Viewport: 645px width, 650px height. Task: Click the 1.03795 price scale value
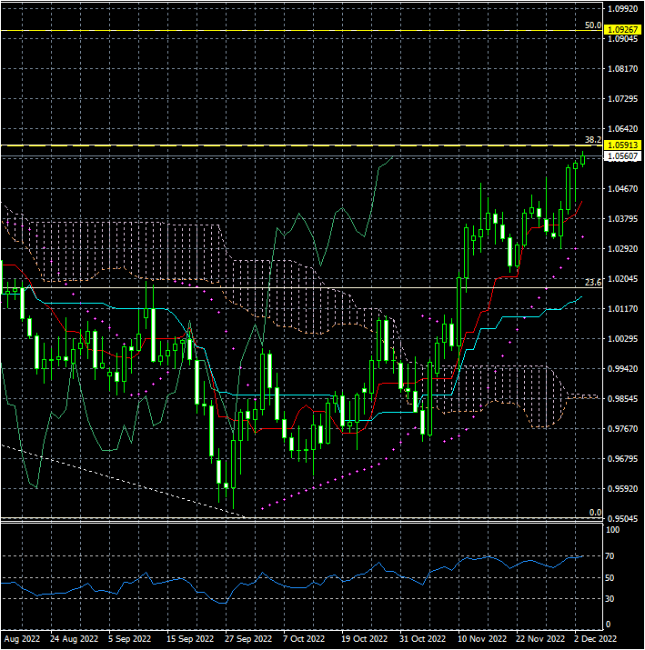pos(622,219)
